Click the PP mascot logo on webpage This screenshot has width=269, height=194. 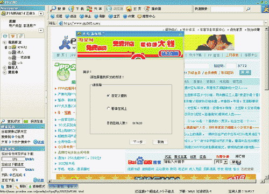click(x=65, y=43)
